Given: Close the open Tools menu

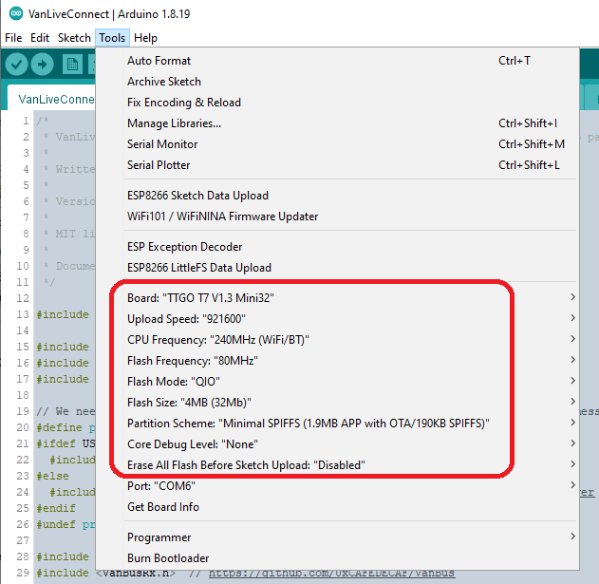Looking at the screenshot, I should pos(112,38).
